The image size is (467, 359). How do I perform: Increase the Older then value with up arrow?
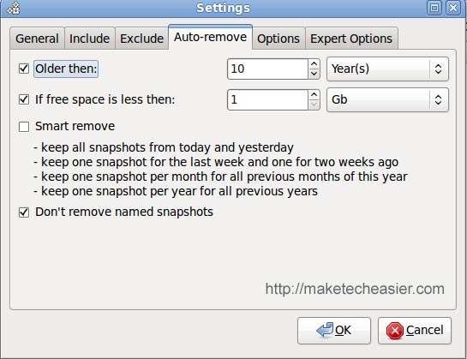314,64
